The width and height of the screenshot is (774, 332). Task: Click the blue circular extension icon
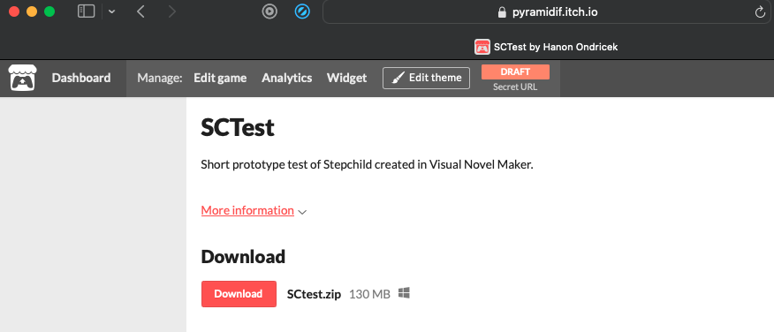point(302,11)
